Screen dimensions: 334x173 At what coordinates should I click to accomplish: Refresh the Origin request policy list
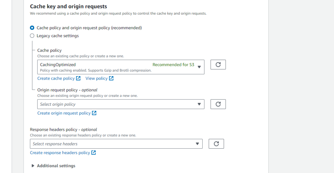pyautogui.click(x=218, y=104)
